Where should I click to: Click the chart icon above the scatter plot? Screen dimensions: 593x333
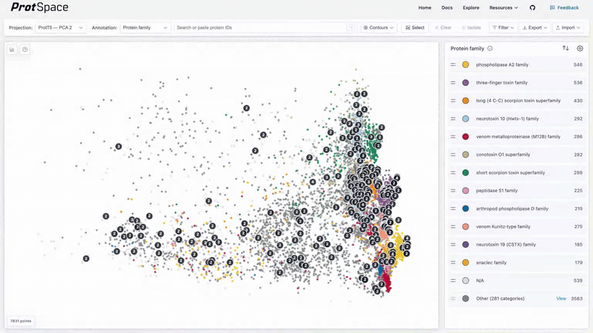12,50
